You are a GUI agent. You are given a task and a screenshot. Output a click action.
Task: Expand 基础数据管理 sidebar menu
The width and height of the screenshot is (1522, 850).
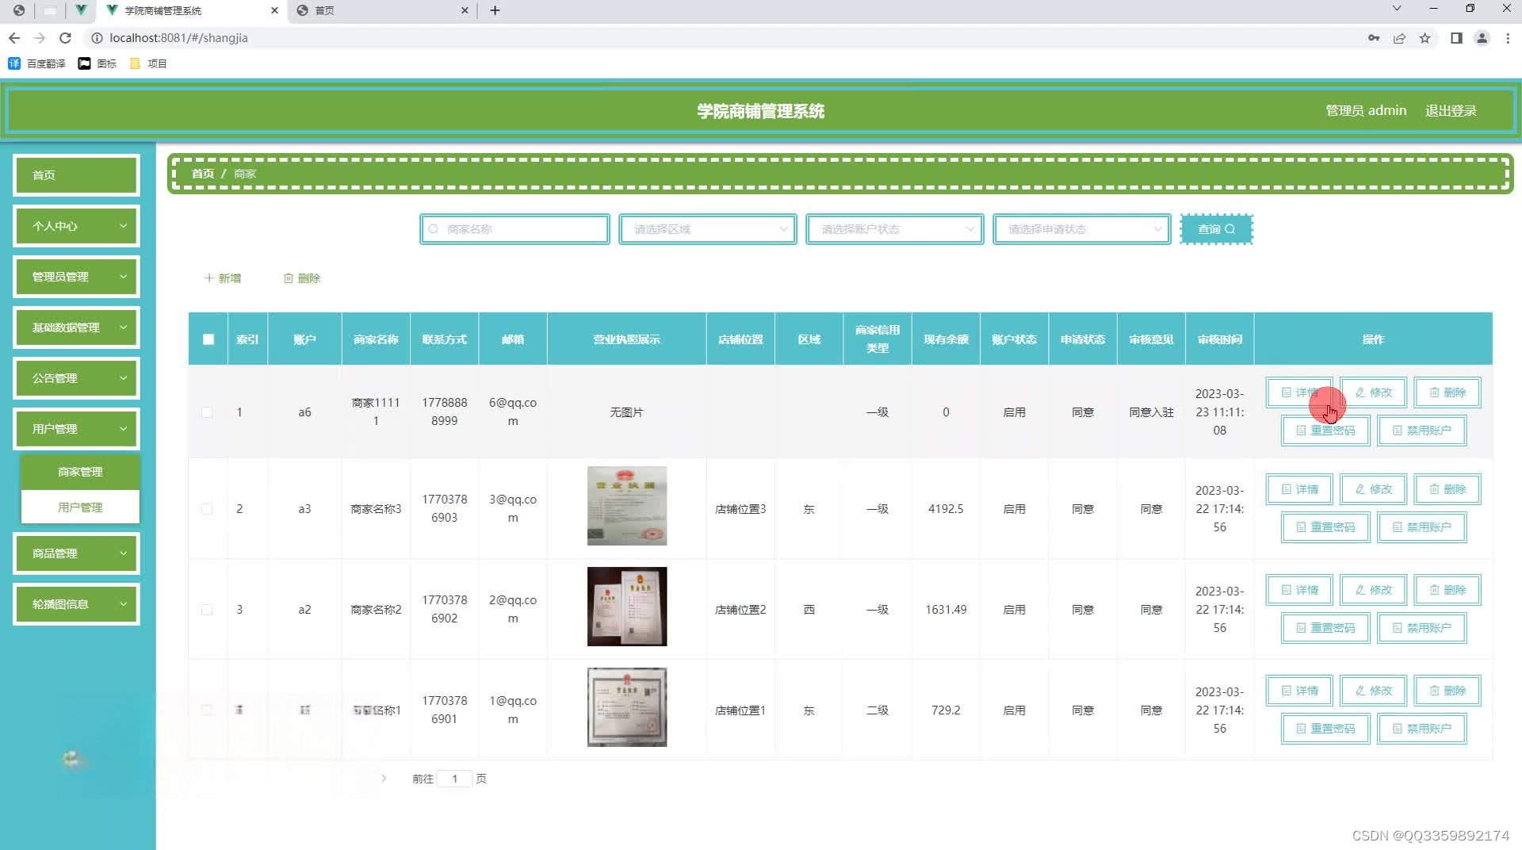click(76, 327)
